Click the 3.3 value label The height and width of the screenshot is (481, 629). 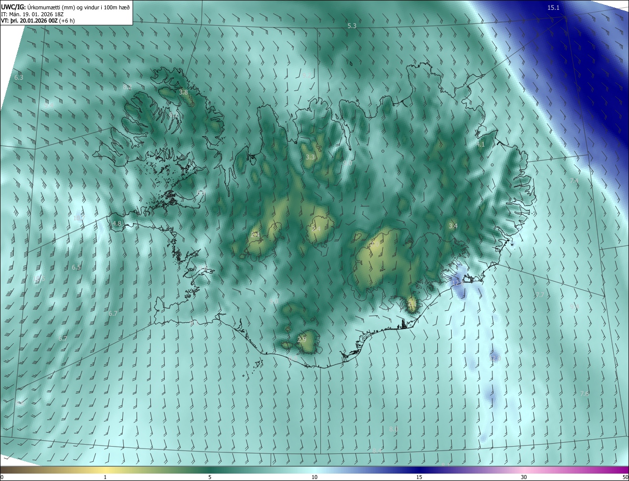click(310, 157)
